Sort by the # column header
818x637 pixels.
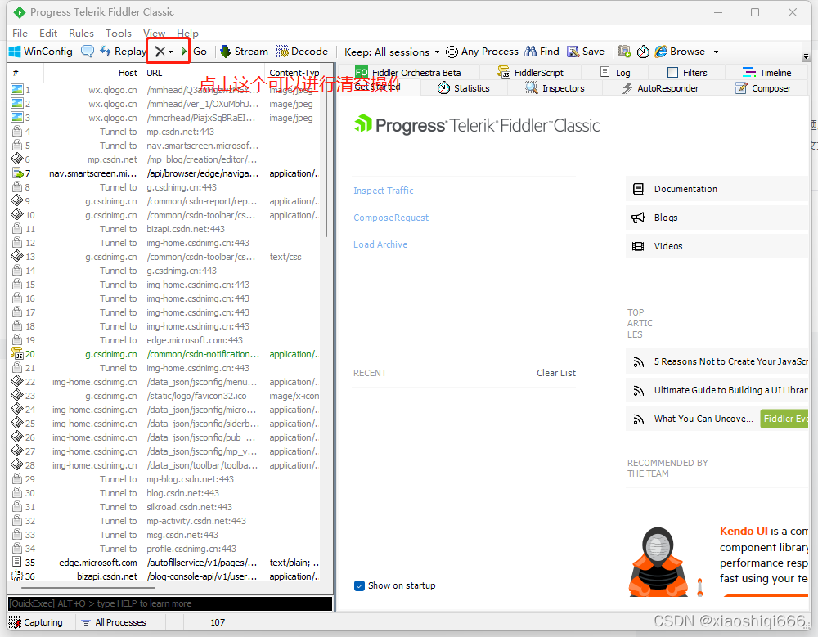click(26, 73)
